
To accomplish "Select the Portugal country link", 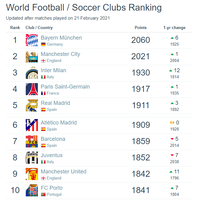I will [x=54, y=195].
